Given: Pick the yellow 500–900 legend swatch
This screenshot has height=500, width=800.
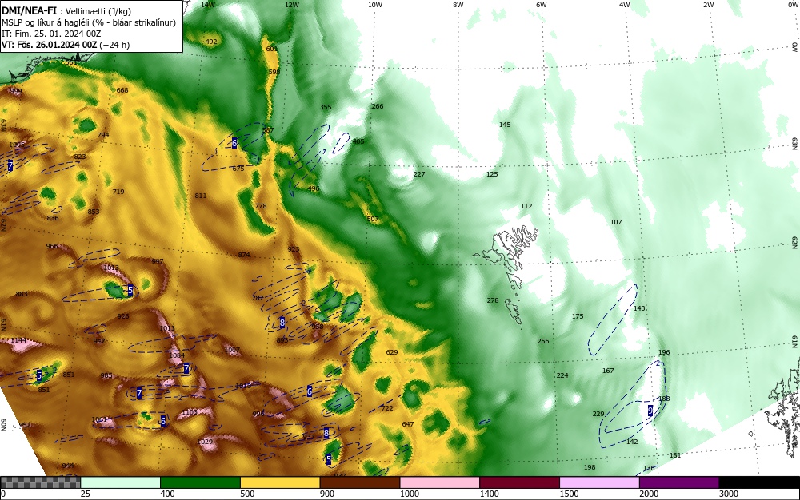Looking at the screenshot, I should coord(279,482).
